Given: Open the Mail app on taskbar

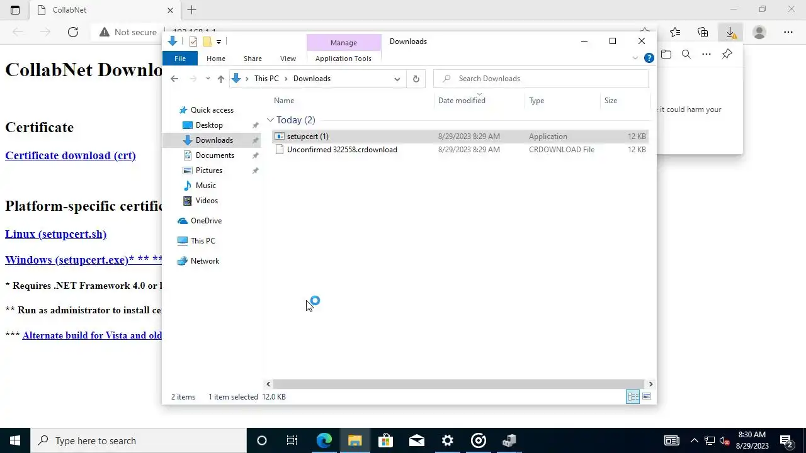Looking at the screenshot, I should pyautogui.click(x=417, y=440).
